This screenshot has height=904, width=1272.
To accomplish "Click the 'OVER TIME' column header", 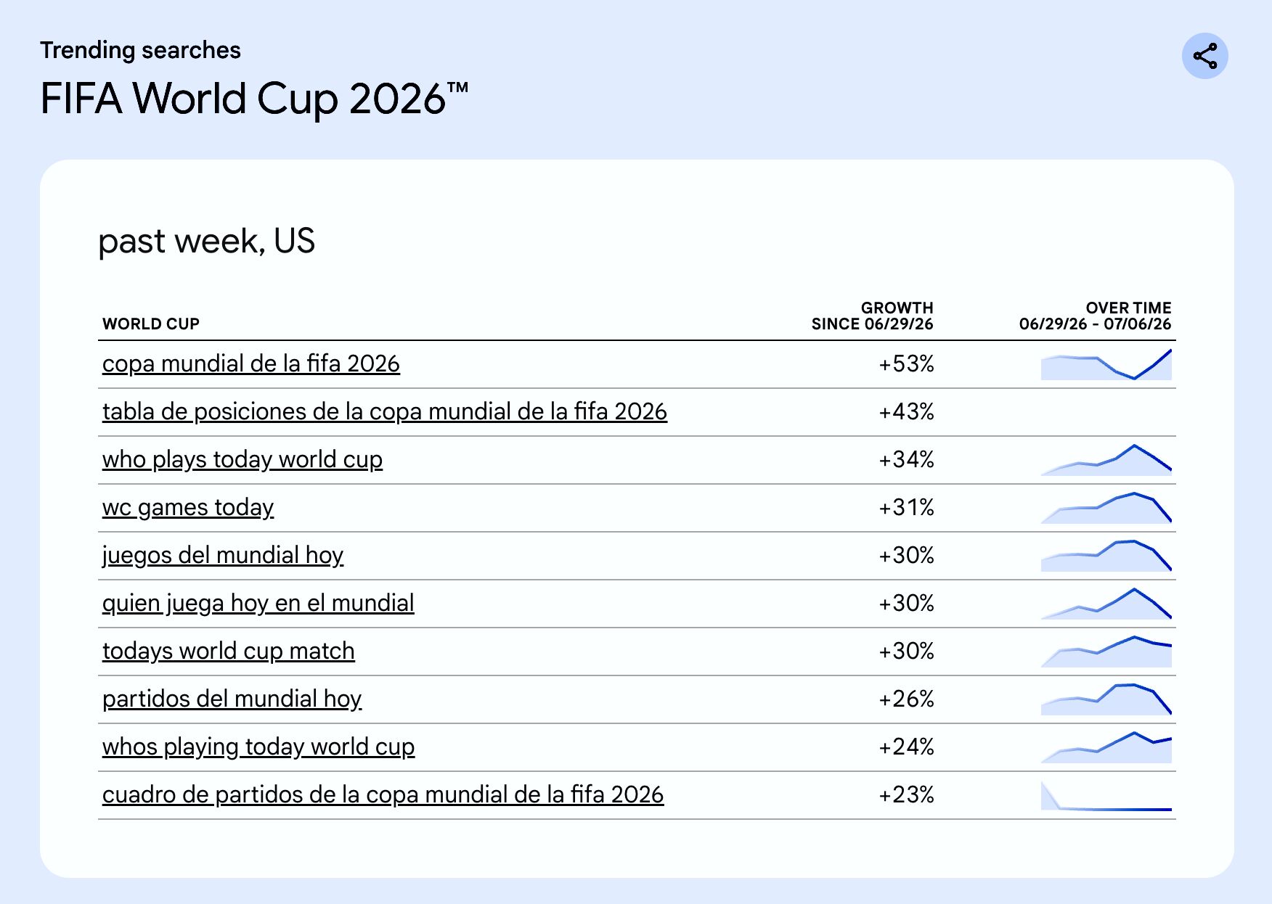I will click(x=1096, y=316).
